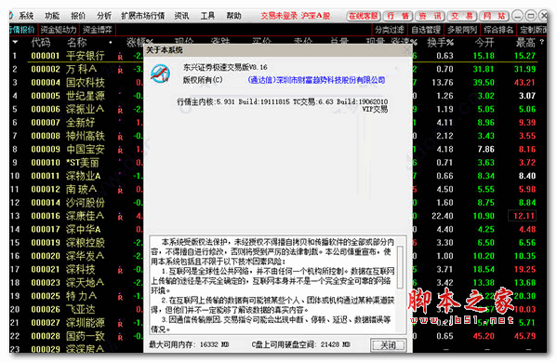Open the 自选管理 tab
557x363 pixels.
point(426,30)
